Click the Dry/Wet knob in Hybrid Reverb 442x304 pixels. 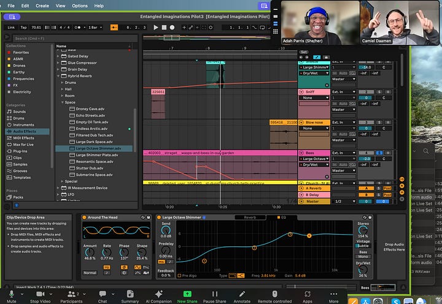tap(363, 270)
